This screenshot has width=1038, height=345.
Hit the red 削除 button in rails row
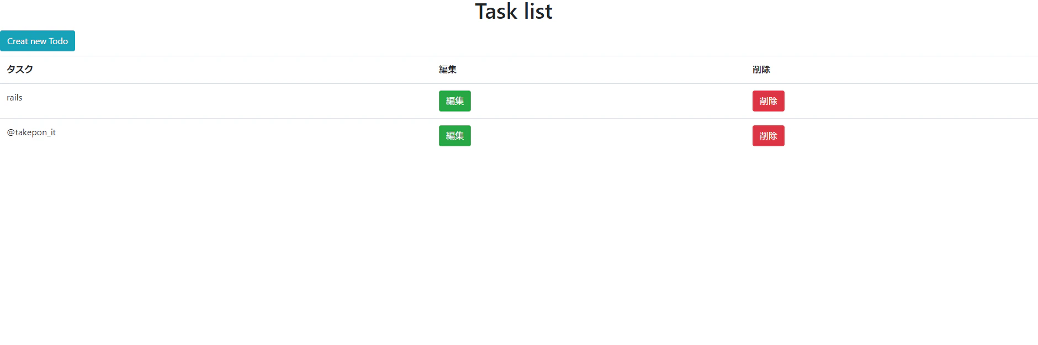769,101
